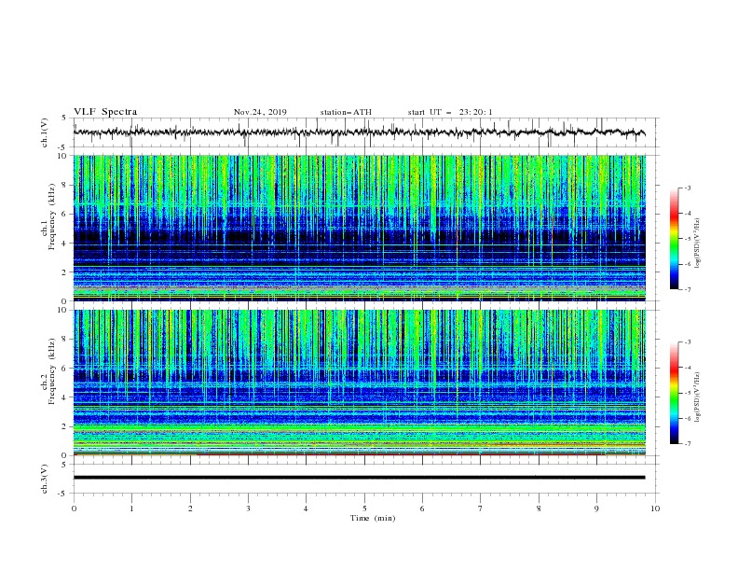Image resolution: width=738 pixels, height=571 pixels.
Task: Click the "4" tick label on the time axis
Action: (306, 508)
